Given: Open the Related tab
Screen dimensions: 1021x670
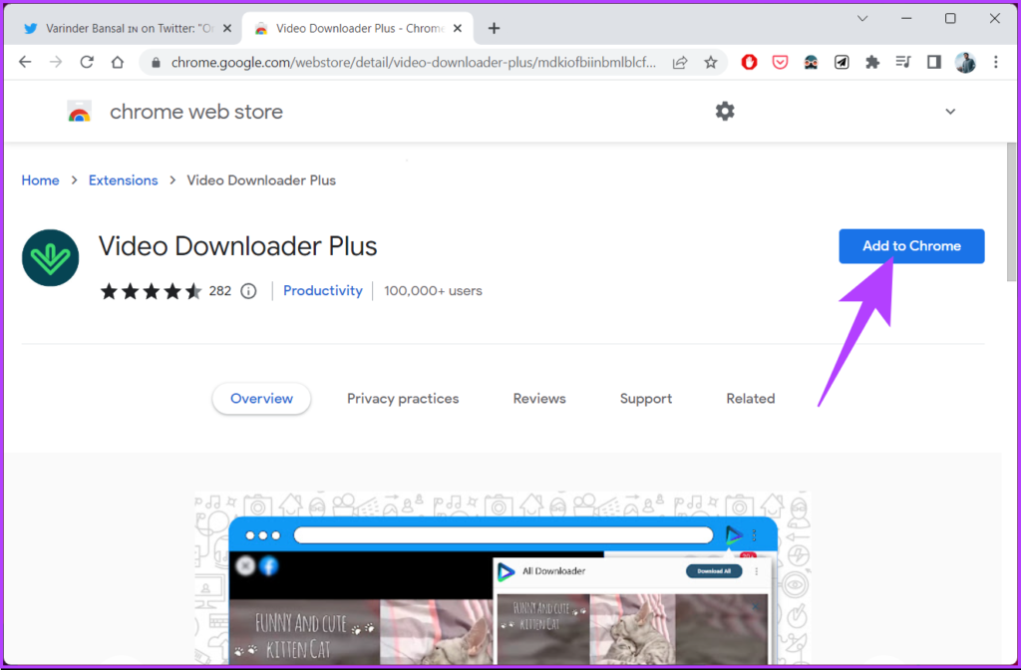Looking at the screenshot, I should (750, 399).
